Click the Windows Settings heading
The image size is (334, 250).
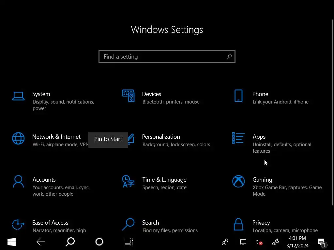[x=167, y=30]
